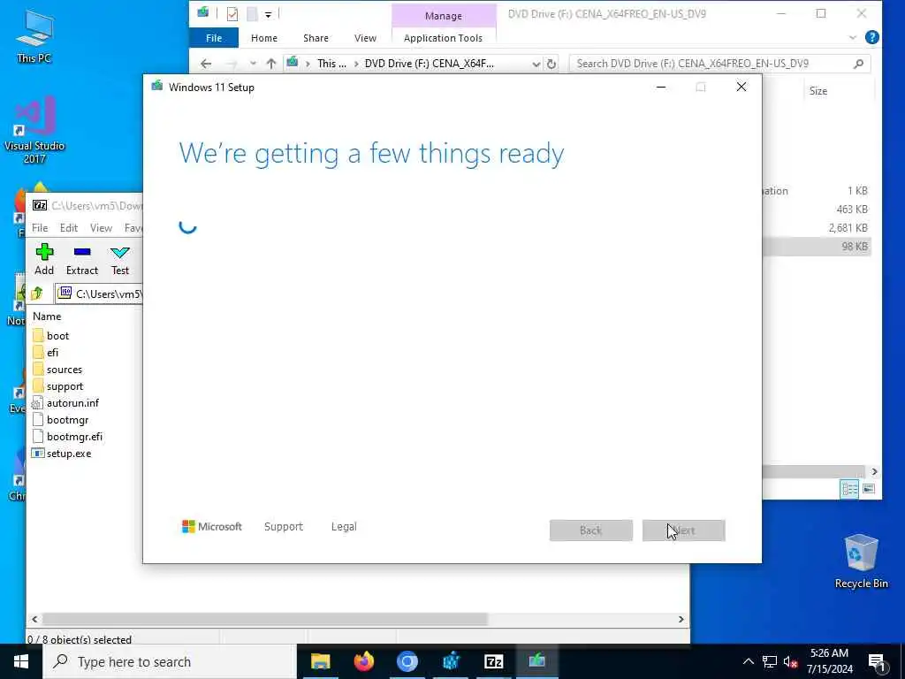The height and width of the screenshot is (679, 905).
Task: Click the Name column header in 7-Zip
Action: click(47, 317)
